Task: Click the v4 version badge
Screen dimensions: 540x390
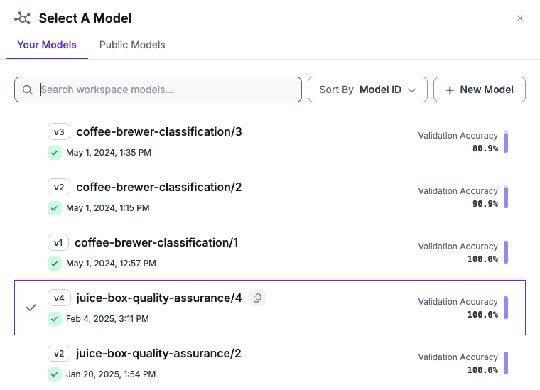Action: coord(59,298)
